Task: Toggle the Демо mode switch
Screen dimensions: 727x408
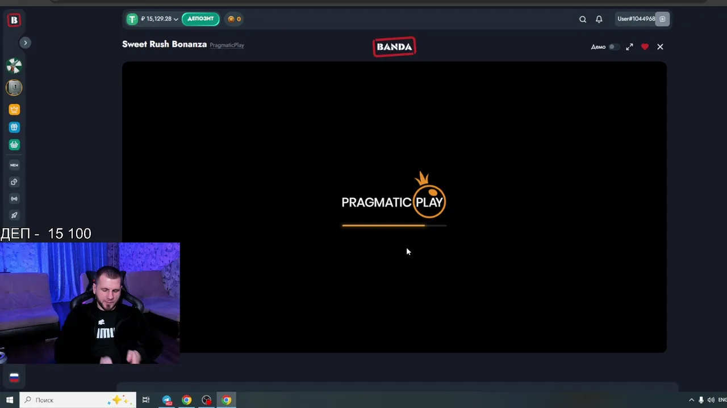Action: click(x=613, y=47)
